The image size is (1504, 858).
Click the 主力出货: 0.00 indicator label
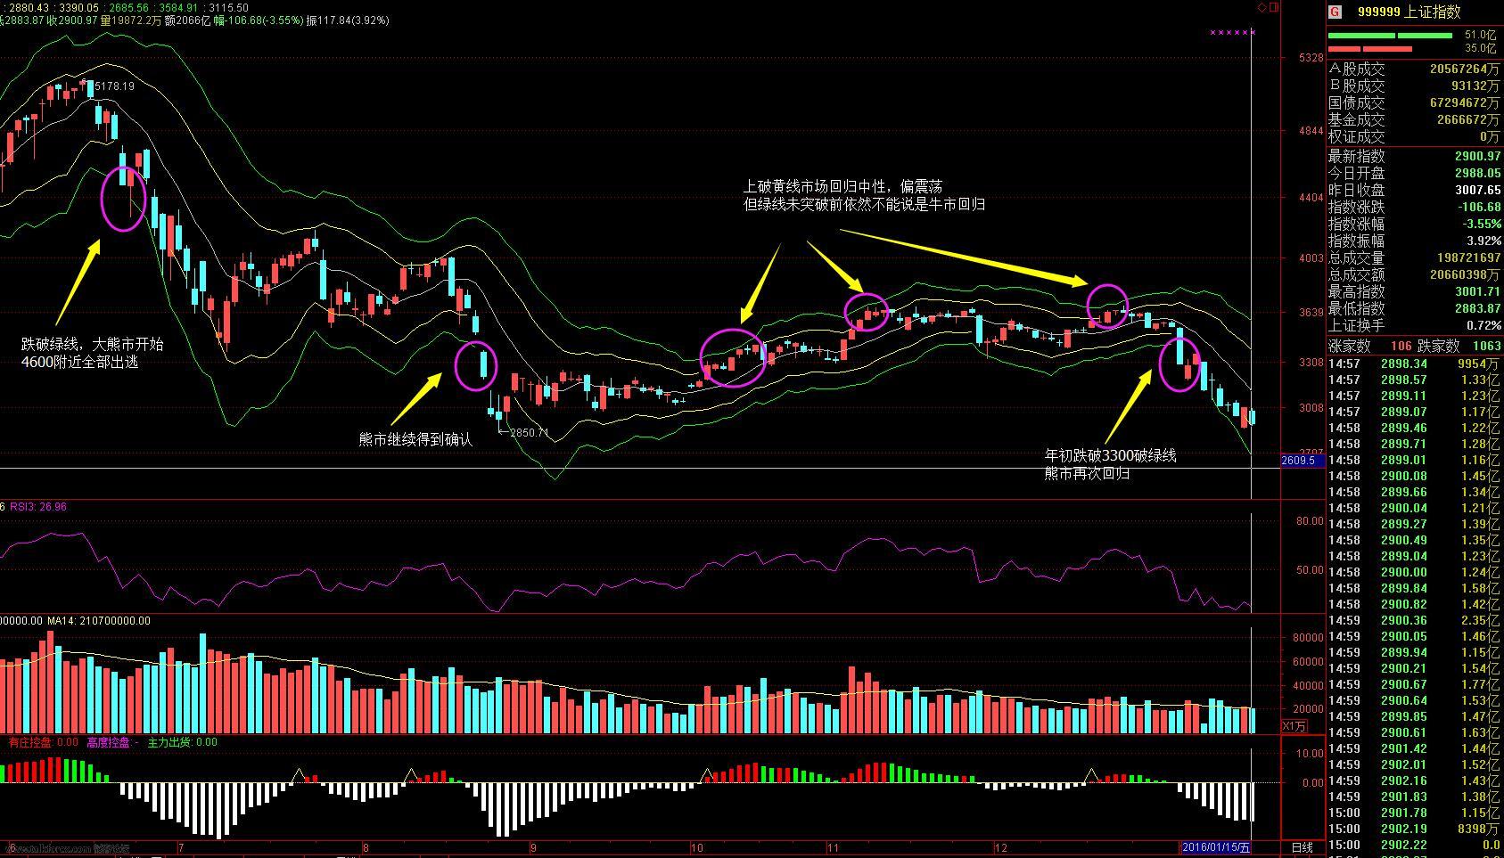click(x=182, y=742)
